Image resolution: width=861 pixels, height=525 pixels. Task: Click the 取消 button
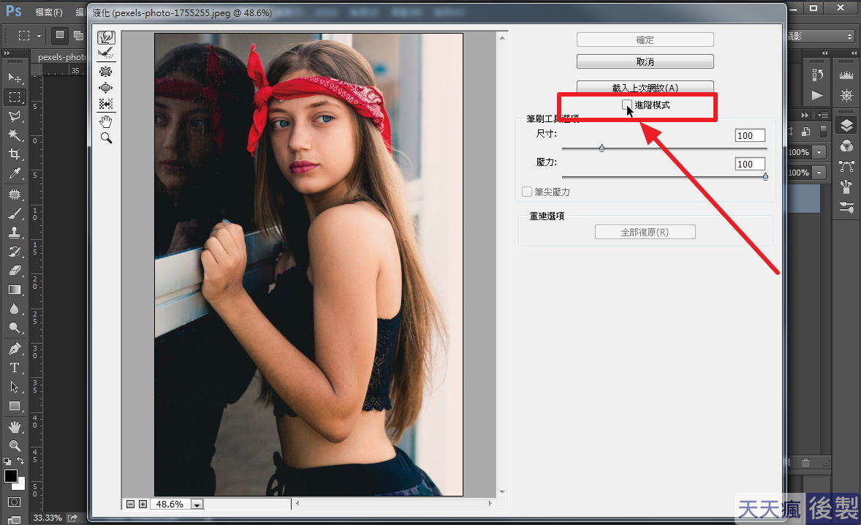pyautogui.click(x=645, y=61)
